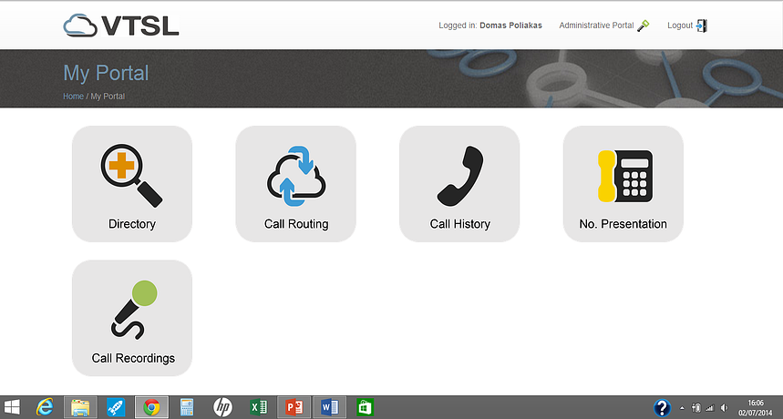Click the power plug icon in tray
The height and width of the screenshot is (419, 783).
pos(696,407)
